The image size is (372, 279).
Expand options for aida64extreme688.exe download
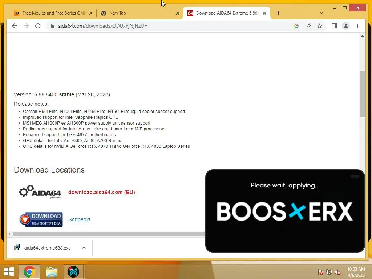[84, 248]
